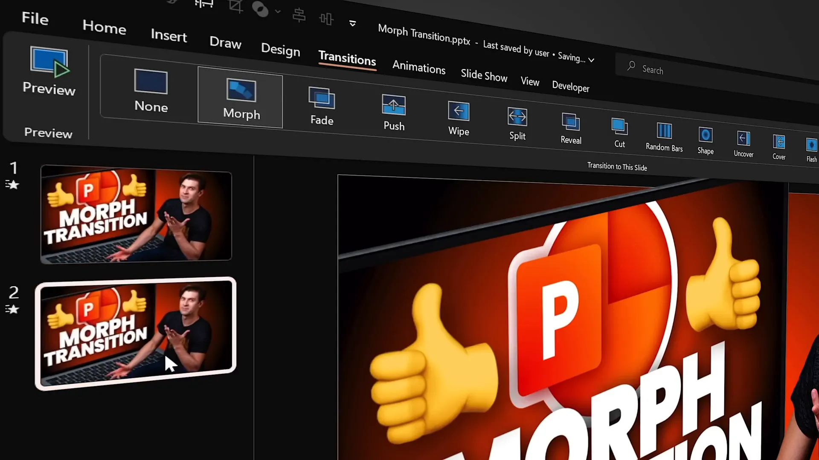This screenshot has width=819, height=460.
Task: Open Customize Quick Access Toolbar menu
Action: (x=352, y=23)
